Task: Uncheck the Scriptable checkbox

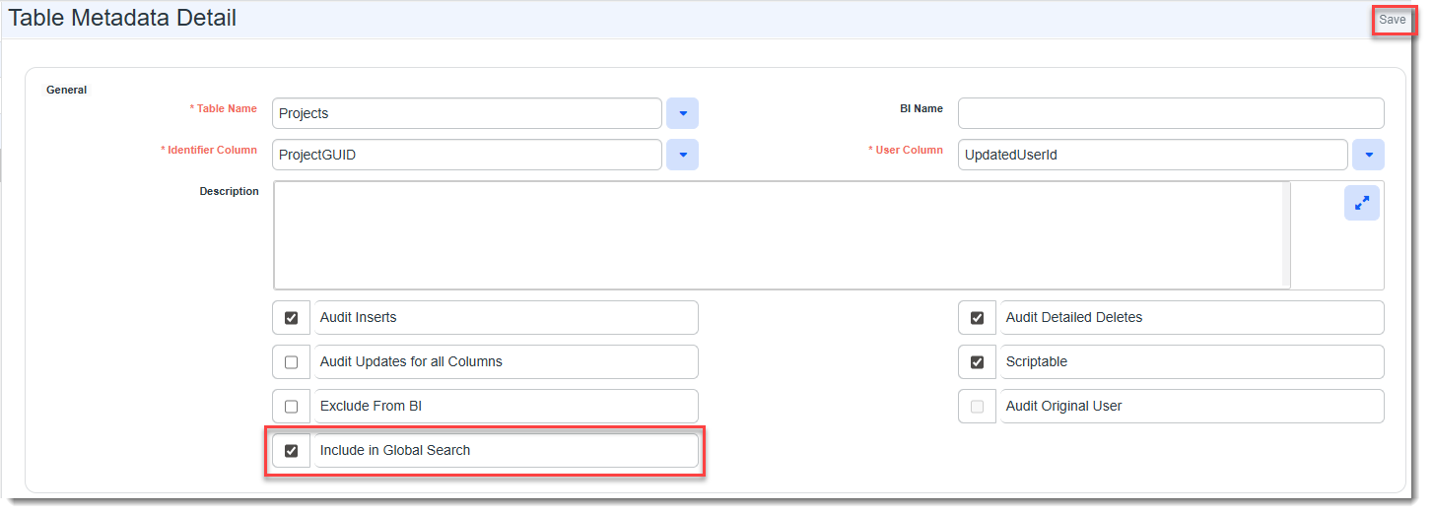Action: pos(977,362)
